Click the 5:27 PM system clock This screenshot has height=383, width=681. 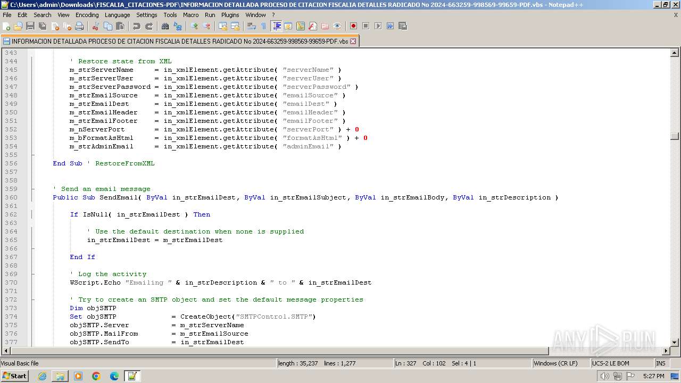coord(653,376)
